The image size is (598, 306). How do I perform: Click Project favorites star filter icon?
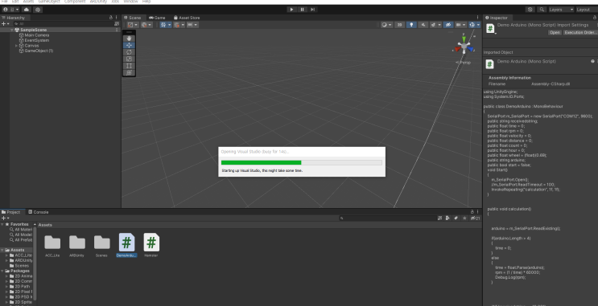click(464, 218)
